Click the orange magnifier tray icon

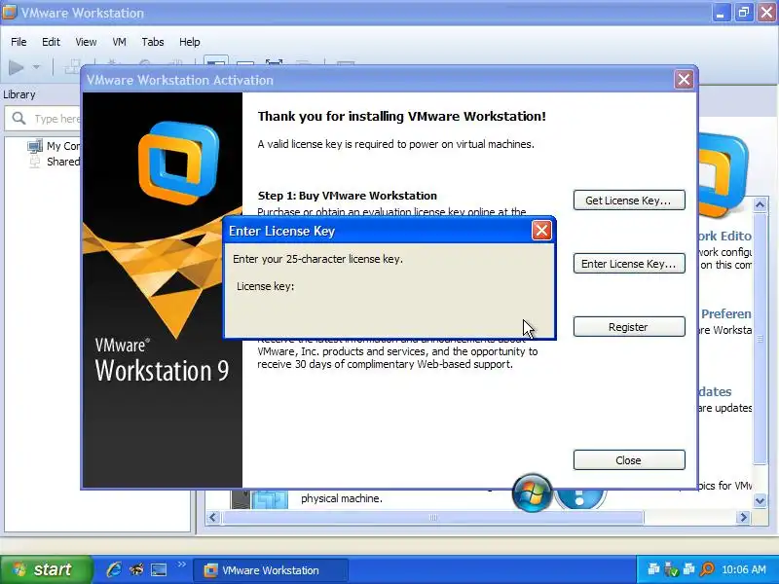click(707, 569)
